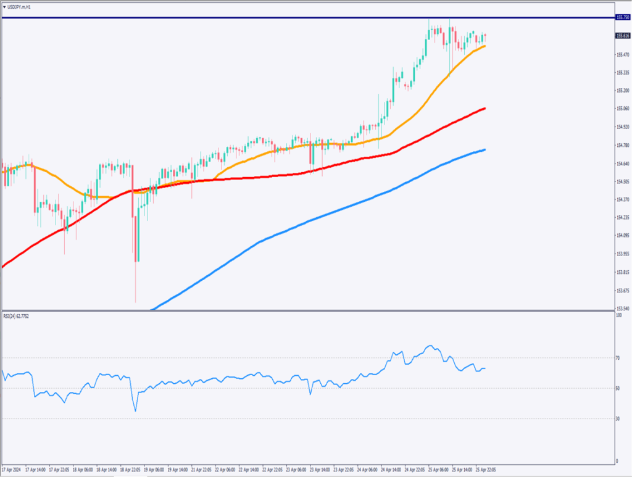This screenshot has width=632, height=477.
Task: Click the RSI 30 level label
Action: coord(618,419)
